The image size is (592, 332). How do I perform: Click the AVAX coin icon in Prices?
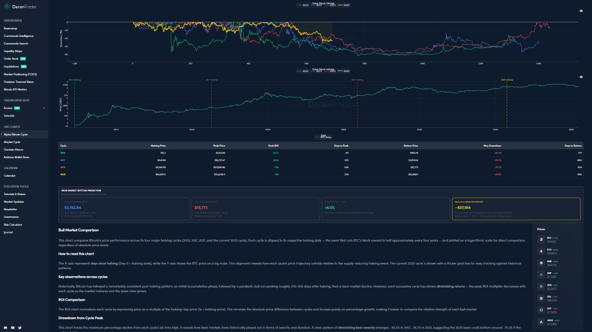[x=542, y=322]
